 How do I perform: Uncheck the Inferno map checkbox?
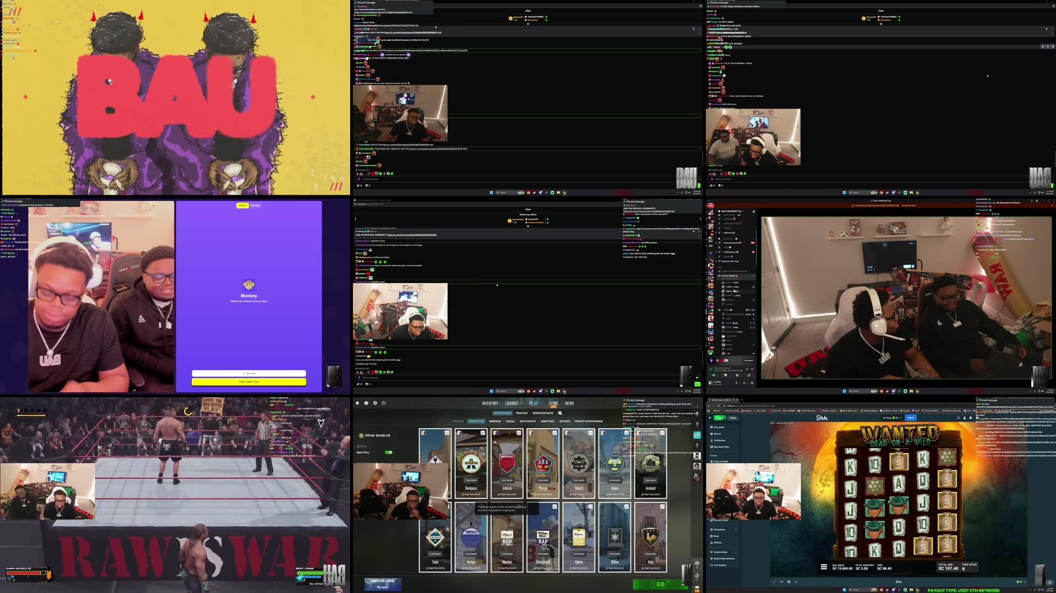pos(518,433)
